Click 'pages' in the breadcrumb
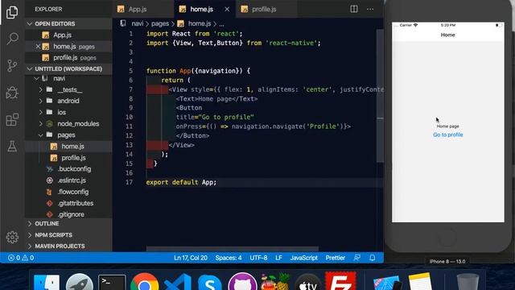 coord(160,23)
